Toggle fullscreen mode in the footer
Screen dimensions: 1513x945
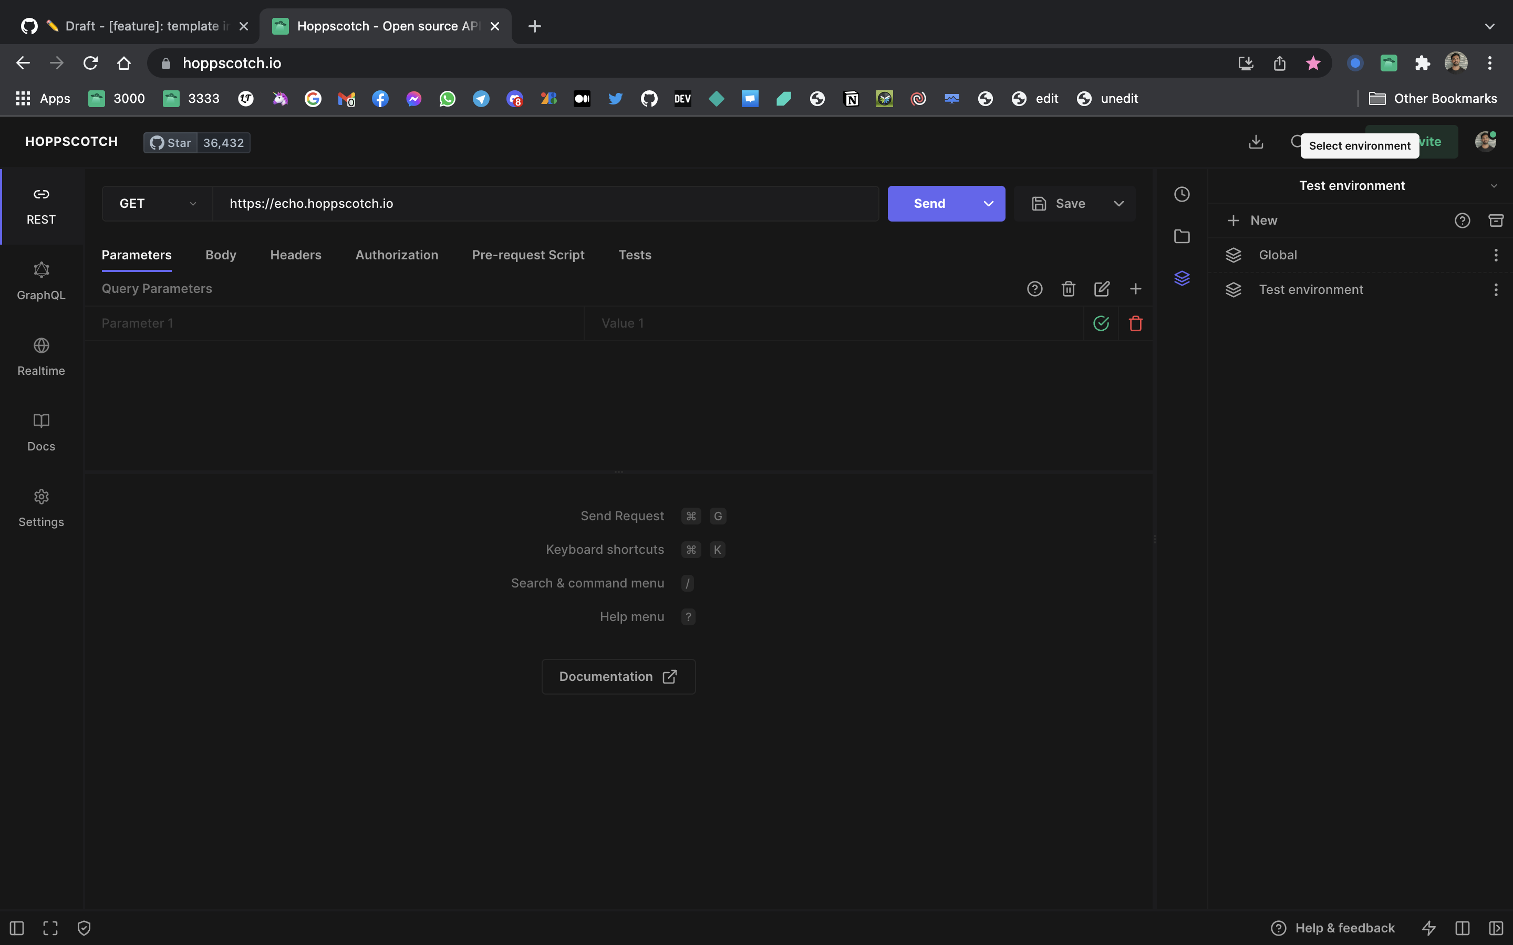click(x=50, y=928)
